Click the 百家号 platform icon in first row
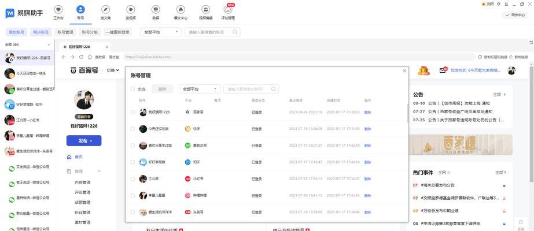The image size is (534, 231). click(187, 112)
